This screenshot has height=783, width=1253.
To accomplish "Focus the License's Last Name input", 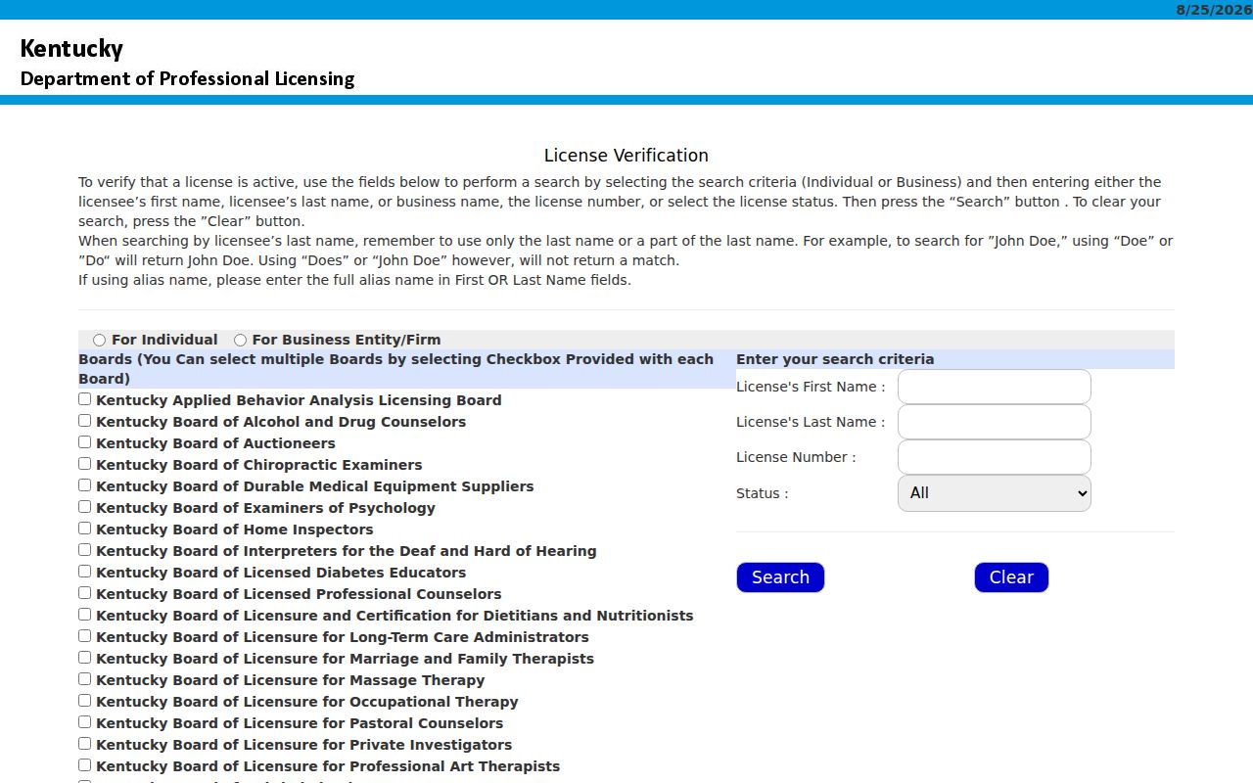I will click(994, 422).
